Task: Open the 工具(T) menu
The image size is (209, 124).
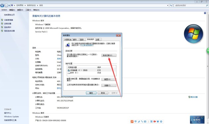Action: [x=28, y=10]
